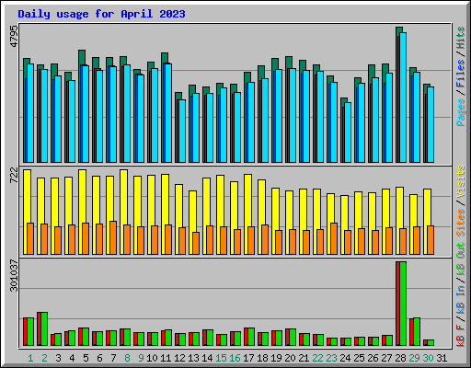Image resolution: width=471 pixels, height=368 pixels.
Task: Click day 5 on the x-axis
Action: 86,358
